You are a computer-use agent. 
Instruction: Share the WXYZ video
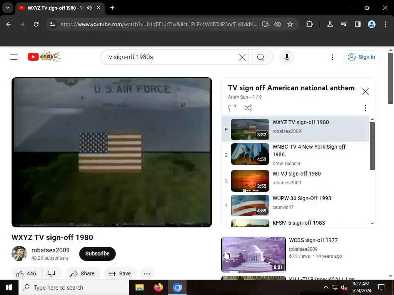point(83,273)
